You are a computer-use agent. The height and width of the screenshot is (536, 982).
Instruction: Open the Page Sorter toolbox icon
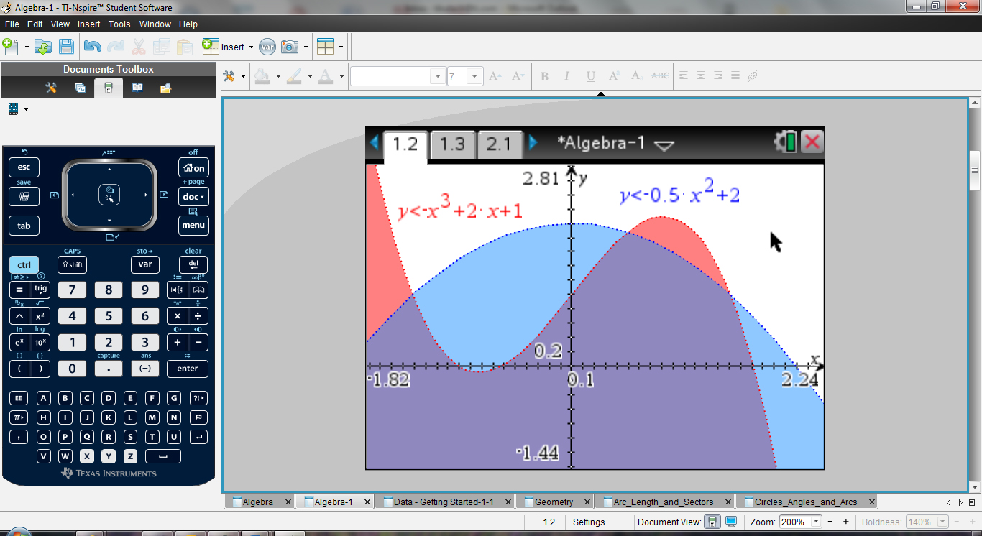pos(80,88)
